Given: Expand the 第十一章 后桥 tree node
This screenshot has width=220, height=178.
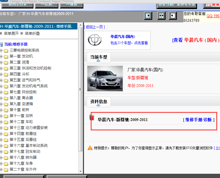Looking at the screenshot, I should coord(1,116).
